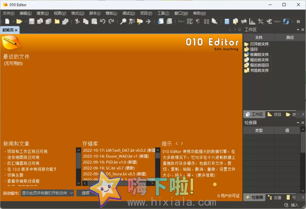This screenshot has width=306, height=209.
Task: Toggle whitespace display with the ¶ icon
Action: click(x=198, y=21)
